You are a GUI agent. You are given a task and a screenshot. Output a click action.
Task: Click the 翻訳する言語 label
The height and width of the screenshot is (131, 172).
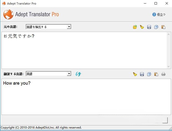13,74
